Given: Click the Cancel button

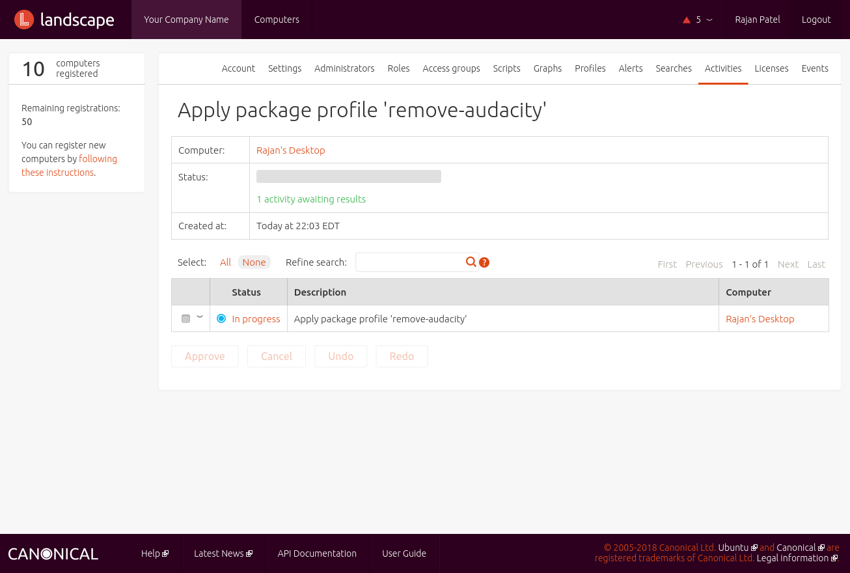Looking at the screenshot, I should [277, 356].
